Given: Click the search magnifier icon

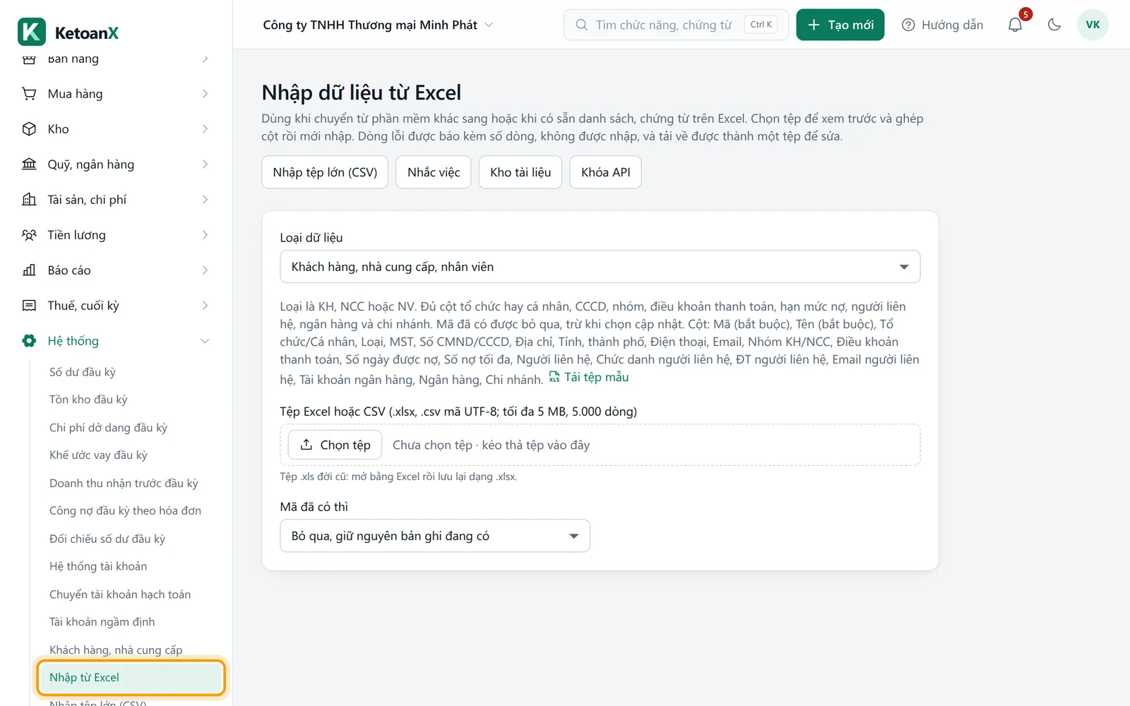Looking at the screenshot, I should tap(581, 25).
